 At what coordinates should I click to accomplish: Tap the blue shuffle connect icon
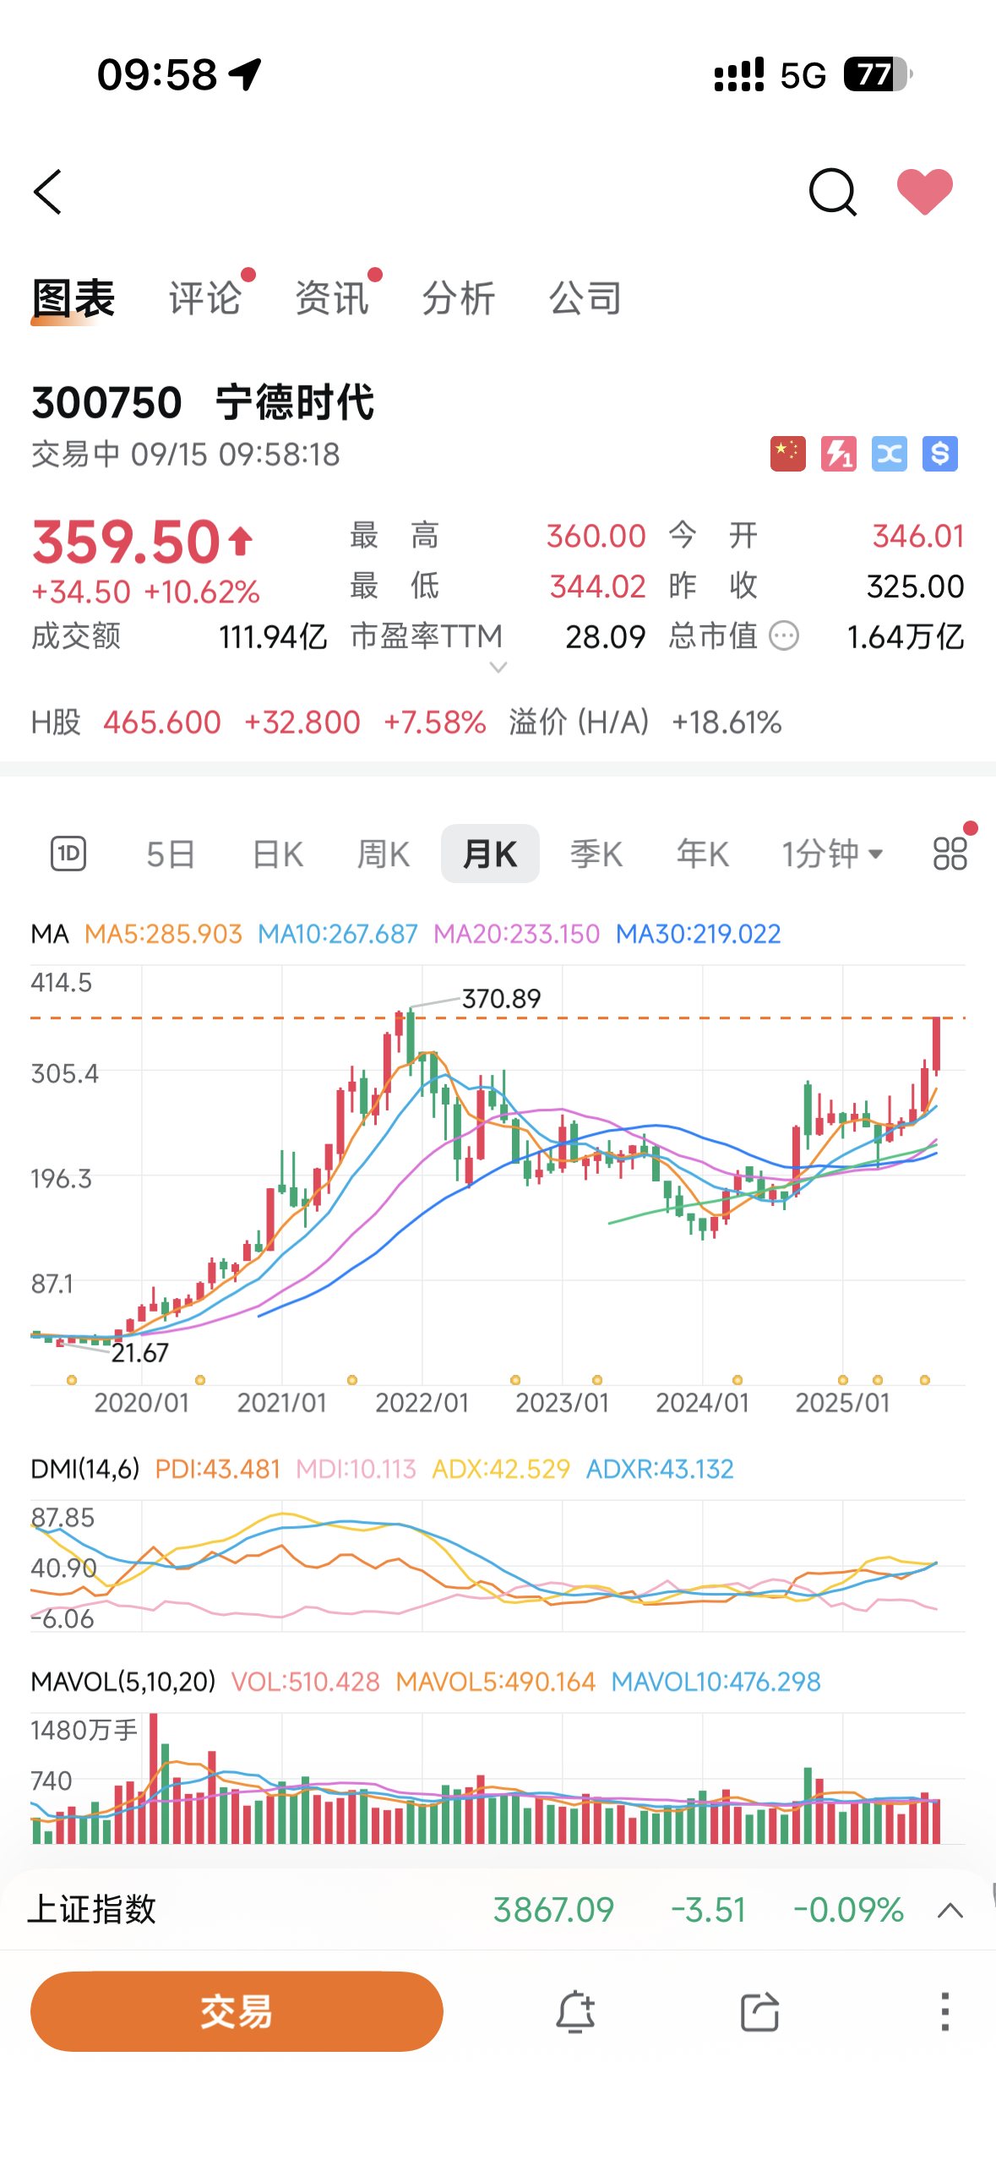pos(890,454)
